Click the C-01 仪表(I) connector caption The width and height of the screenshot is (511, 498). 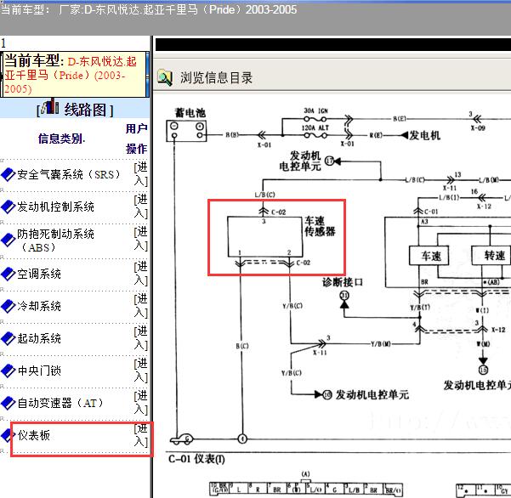click(196, 459)
